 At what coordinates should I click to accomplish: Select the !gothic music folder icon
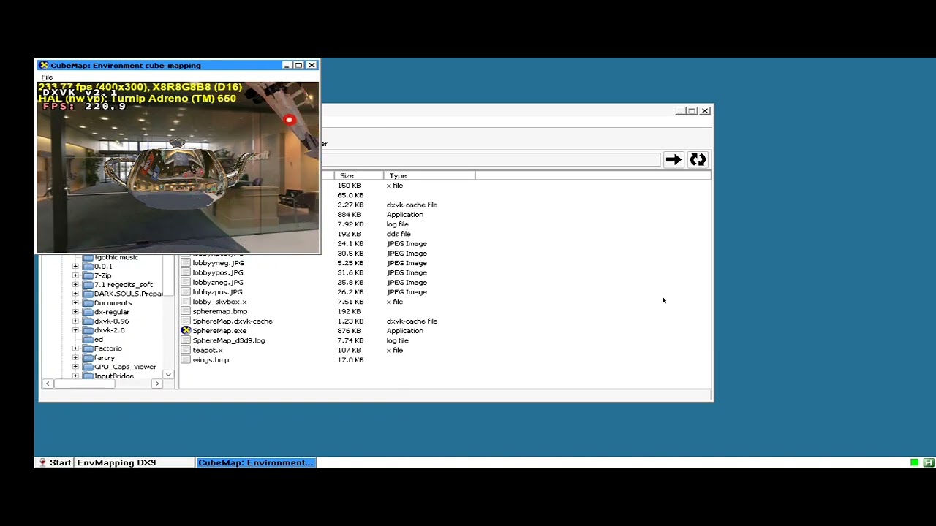point(88,257)
